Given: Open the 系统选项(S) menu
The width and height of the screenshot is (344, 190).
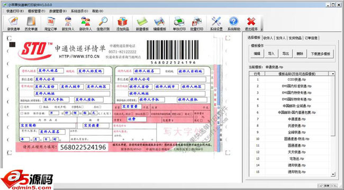Looking at the screenshot, I should tap(79, 11).
